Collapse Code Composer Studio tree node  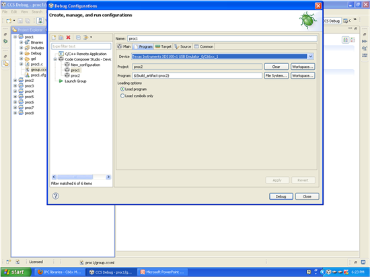tap(55, 59)
